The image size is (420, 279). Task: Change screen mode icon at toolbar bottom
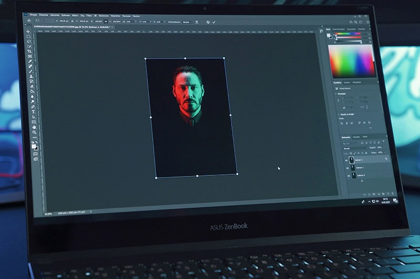[36, 159]
